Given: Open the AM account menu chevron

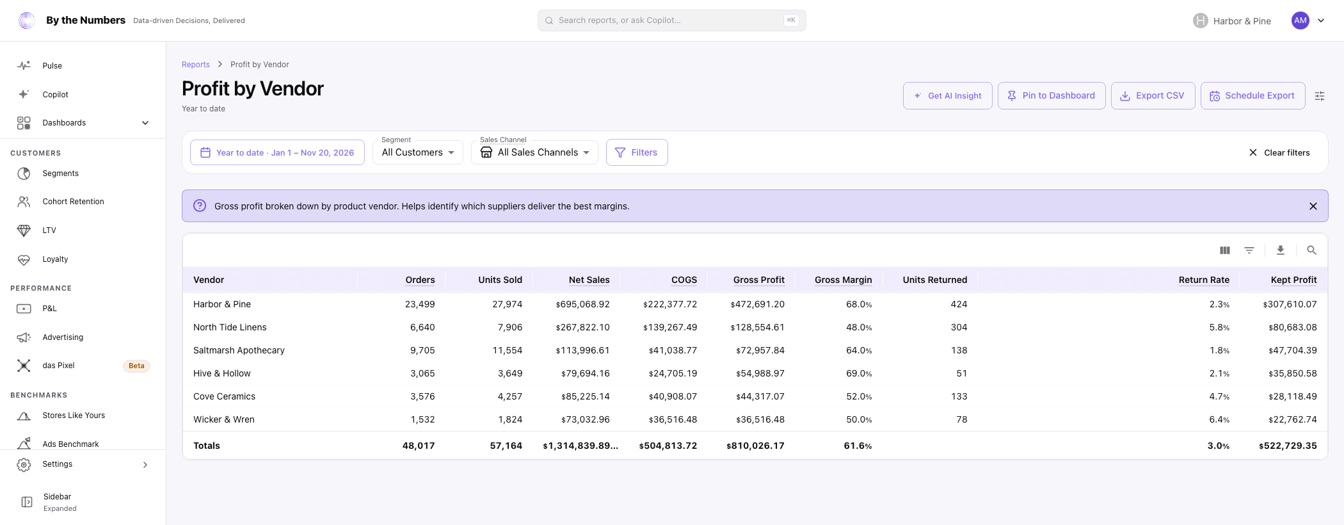Looking at the screenshot, I should pos(1321,20).
